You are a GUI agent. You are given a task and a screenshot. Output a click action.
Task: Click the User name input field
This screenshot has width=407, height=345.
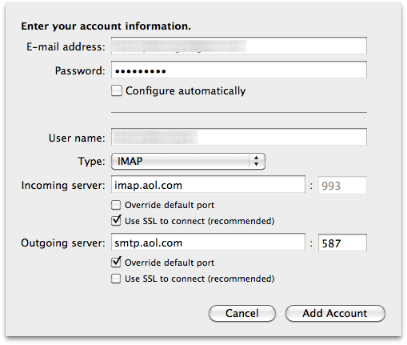point(239,137)
